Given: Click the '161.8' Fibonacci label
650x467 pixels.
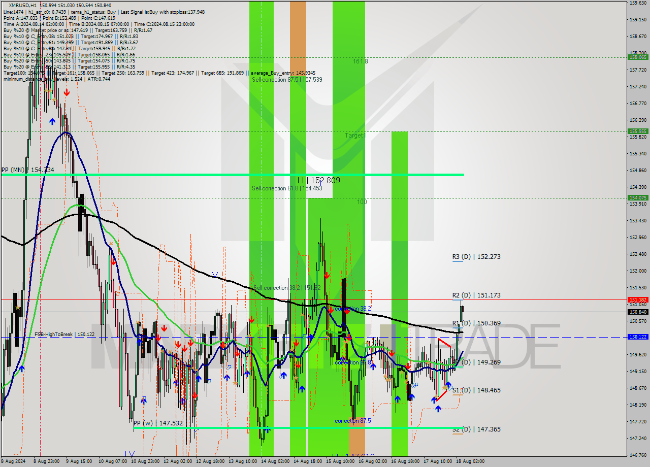Looking at the screenshot, I should (361, 61).
